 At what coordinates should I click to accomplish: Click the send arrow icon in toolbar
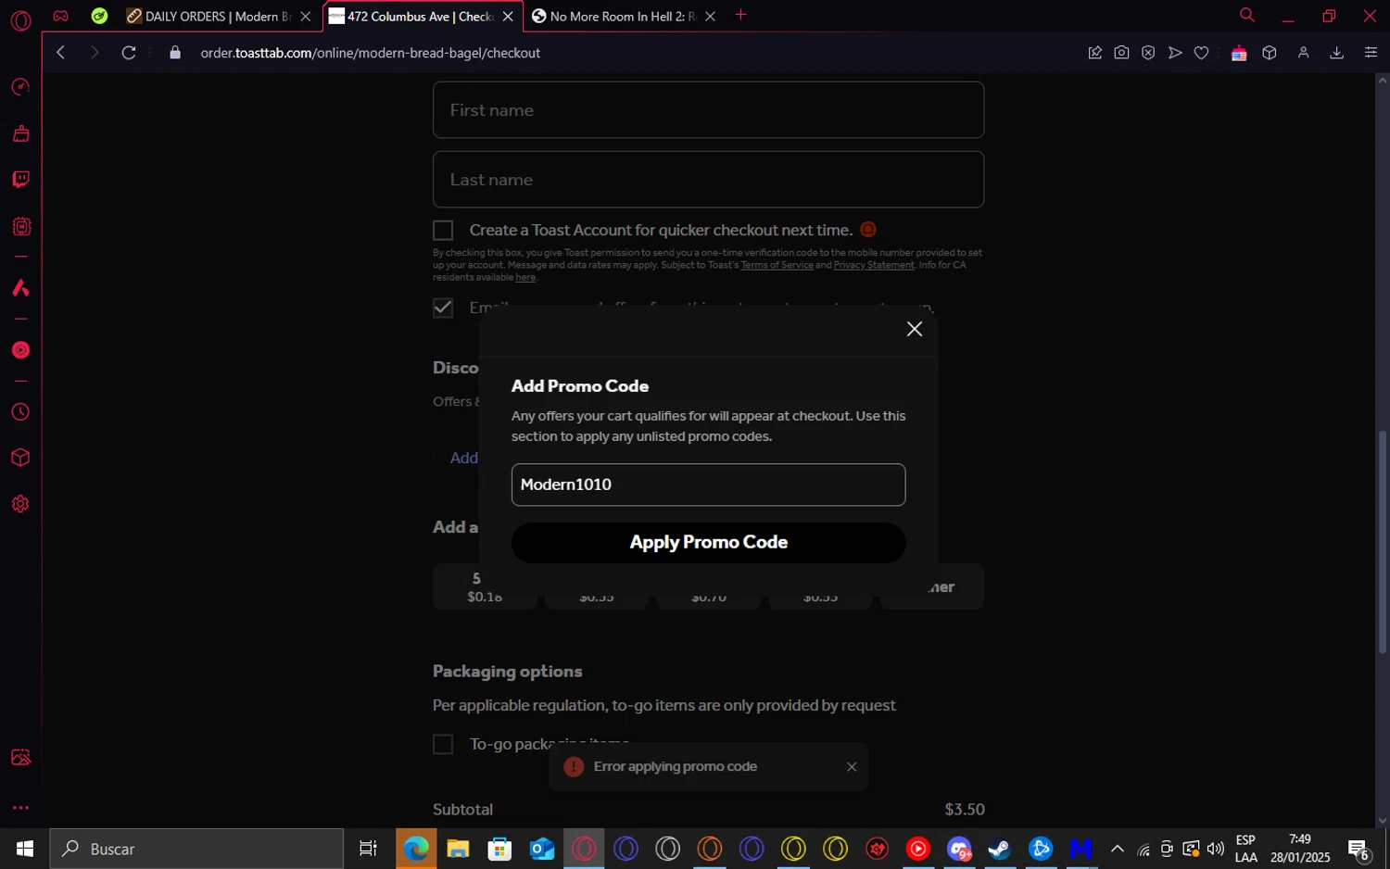pos(1175,53)
